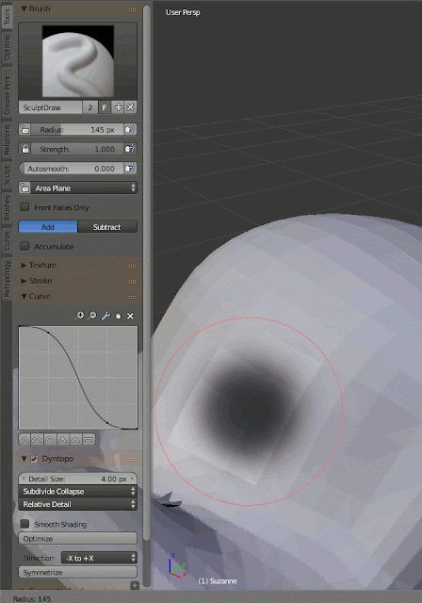Click the lock icon beside Strength
Viewport: 422px width, 603px height.
(25, 149)
